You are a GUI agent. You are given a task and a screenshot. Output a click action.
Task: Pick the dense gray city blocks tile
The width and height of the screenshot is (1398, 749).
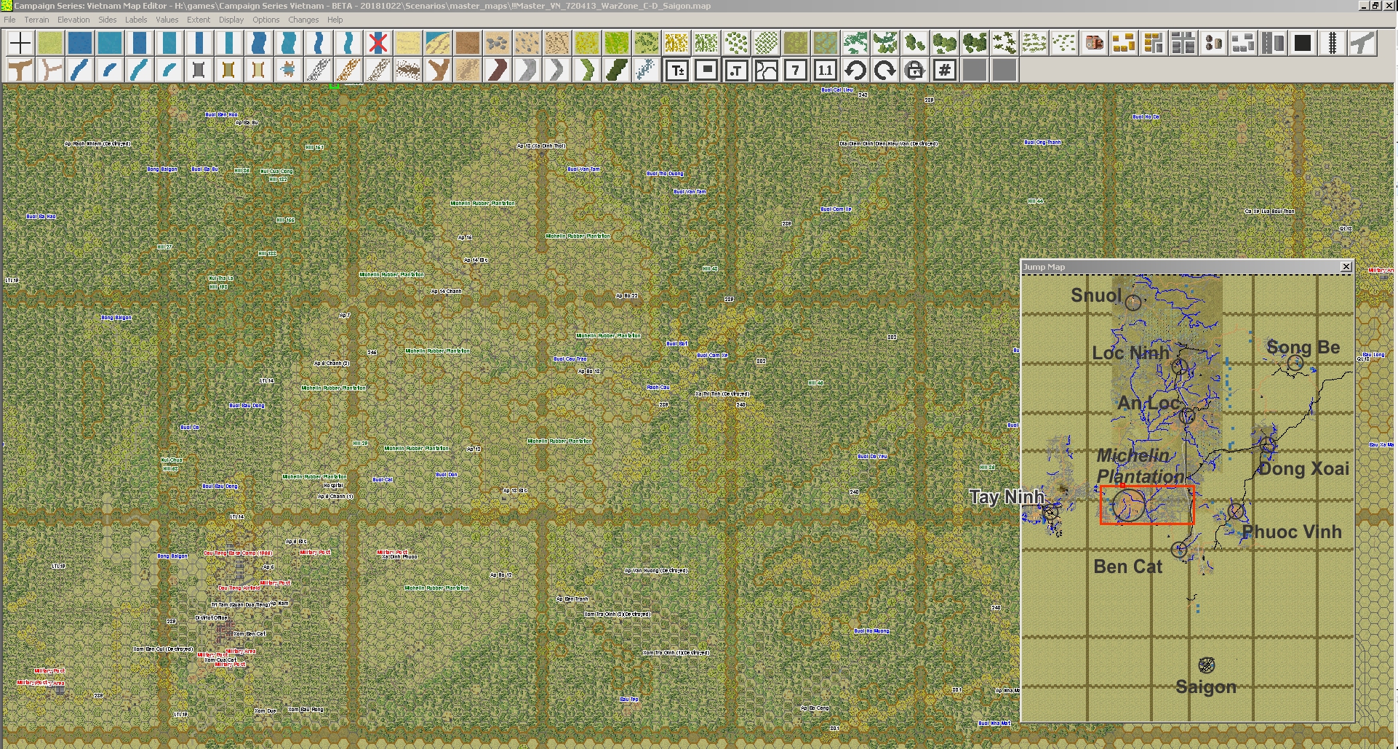pyautogui.click(x=1183, y=43)
